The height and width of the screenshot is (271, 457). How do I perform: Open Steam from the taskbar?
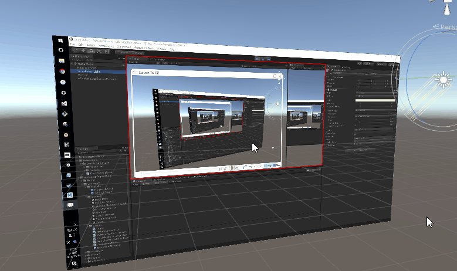tap(69, 185)
